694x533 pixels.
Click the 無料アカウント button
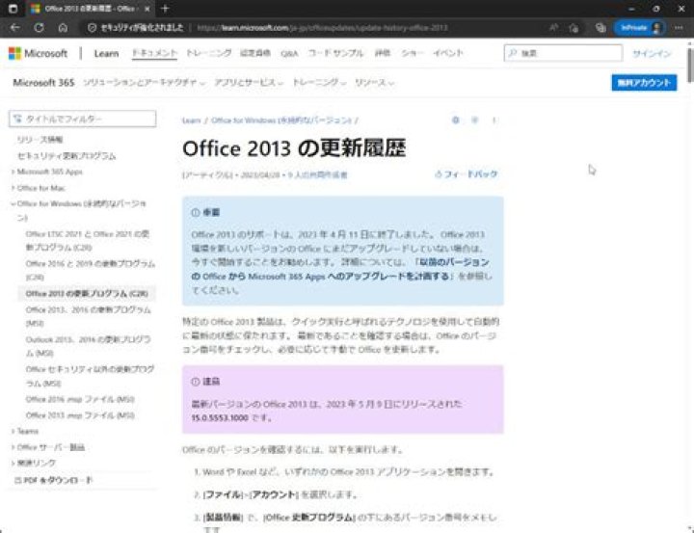pyautogui.click(x=644, y=83)
